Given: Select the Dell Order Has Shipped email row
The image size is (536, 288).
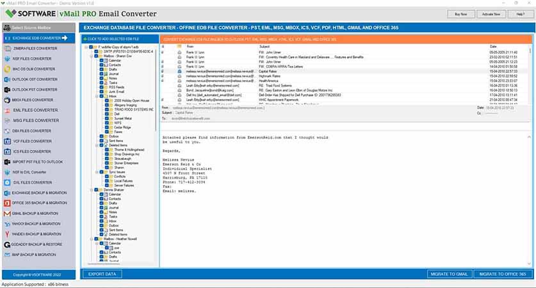Looking at the screenshot, I should 345,95.
